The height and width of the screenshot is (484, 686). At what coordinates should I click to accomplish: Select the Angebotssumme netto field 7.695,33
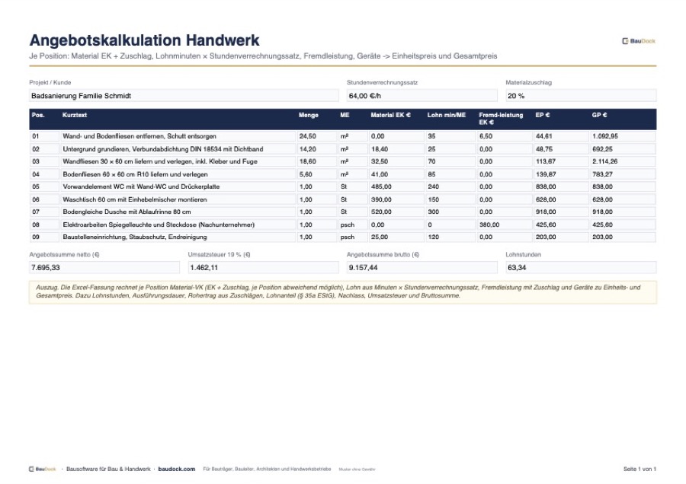point(104,267)
